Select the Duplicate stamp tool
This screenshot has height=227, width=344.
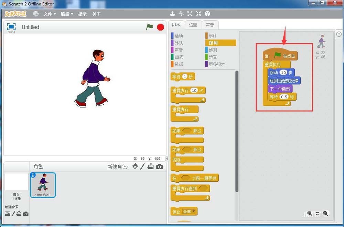tap(172, 14)
